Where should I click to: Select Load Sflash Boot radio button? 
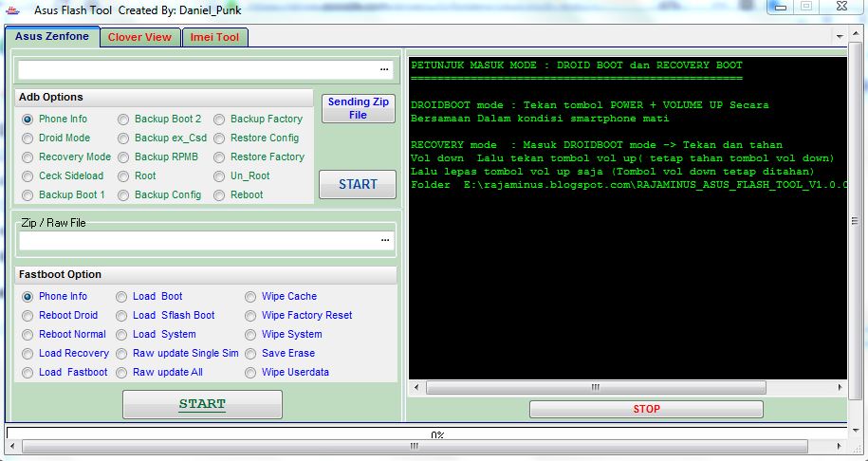coord(121,316)
